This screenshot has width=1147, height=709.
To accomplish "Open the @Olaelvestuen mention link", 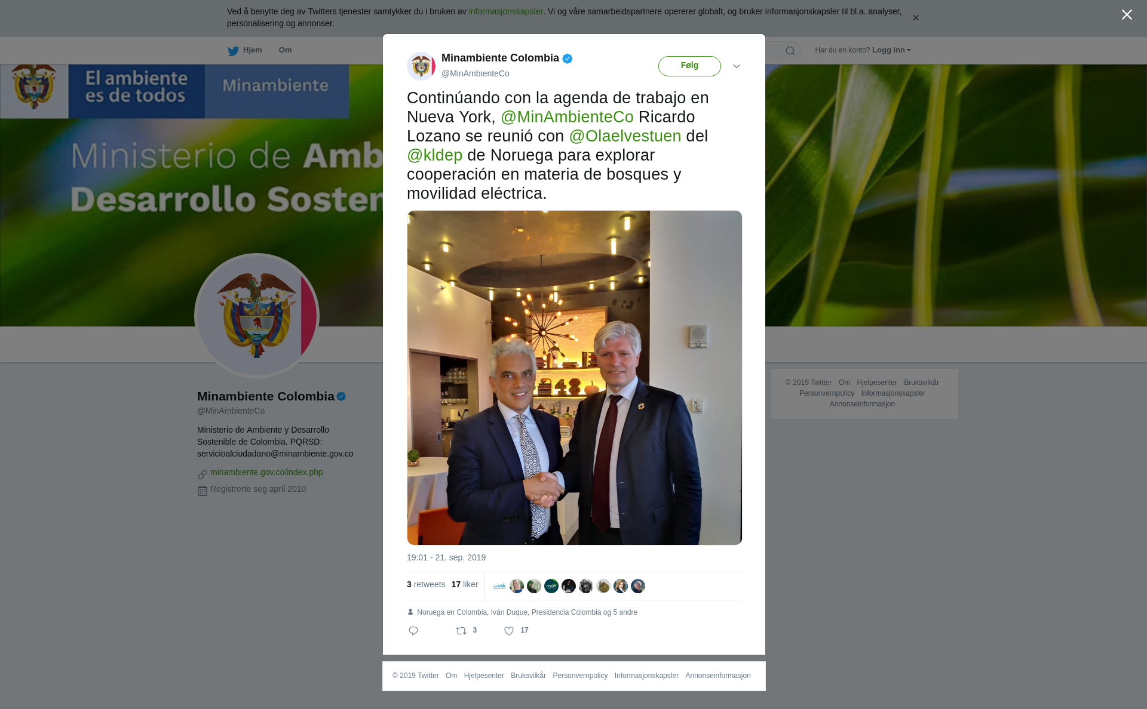I will [x=625, y=136].
